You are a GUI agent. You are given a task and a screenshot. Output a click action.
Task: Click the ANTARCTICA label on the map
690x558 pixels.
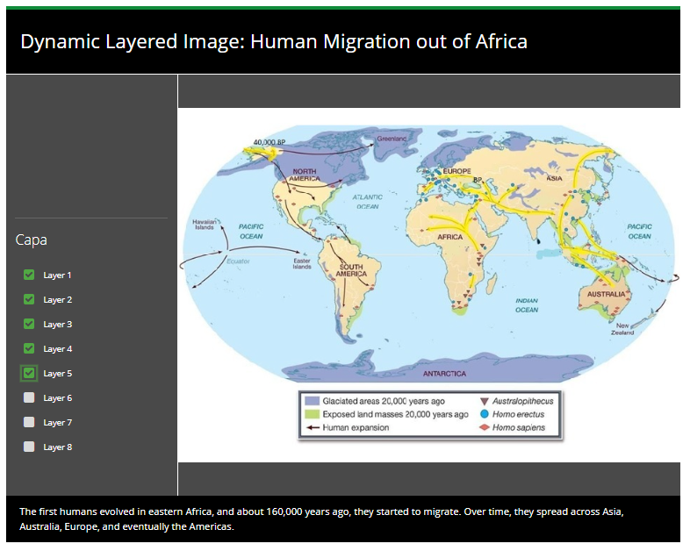pos(444,373)
